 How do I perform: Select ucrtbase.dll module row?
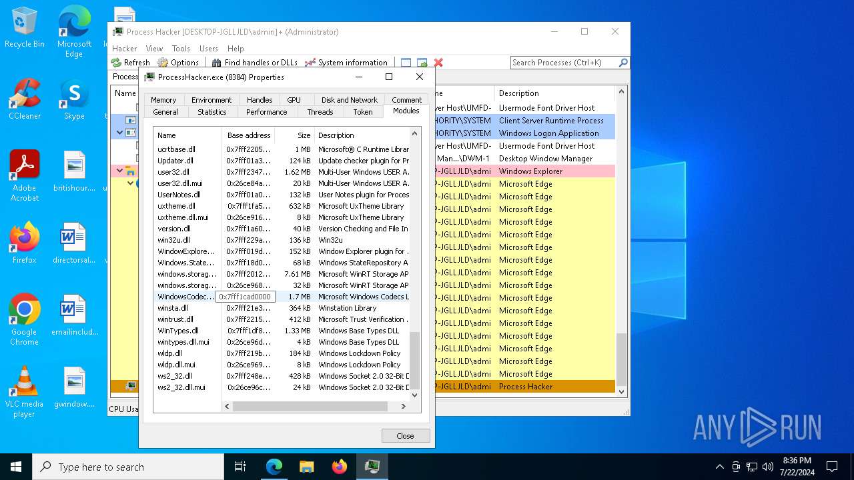point(282,149)
